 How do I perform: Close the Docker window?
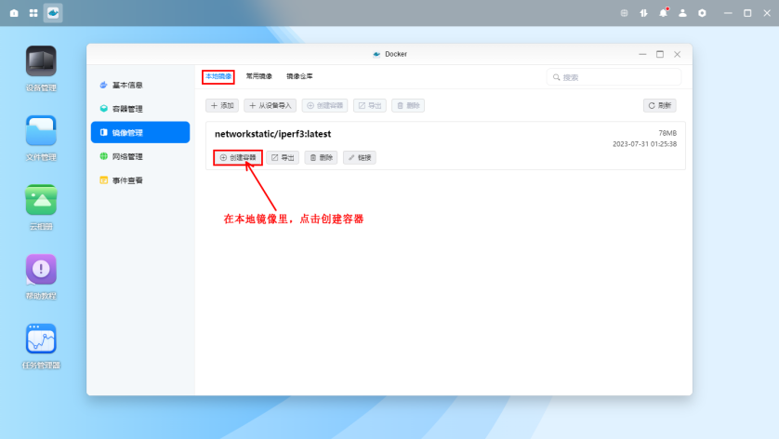(677, 54)
